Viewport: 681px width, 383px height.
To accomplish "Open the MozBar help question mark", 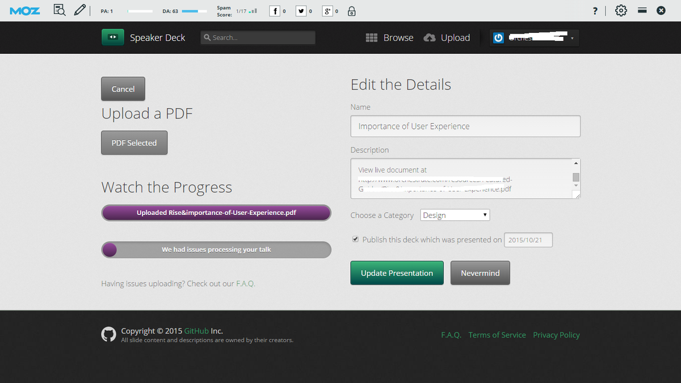I will click(x=595, y=11).
